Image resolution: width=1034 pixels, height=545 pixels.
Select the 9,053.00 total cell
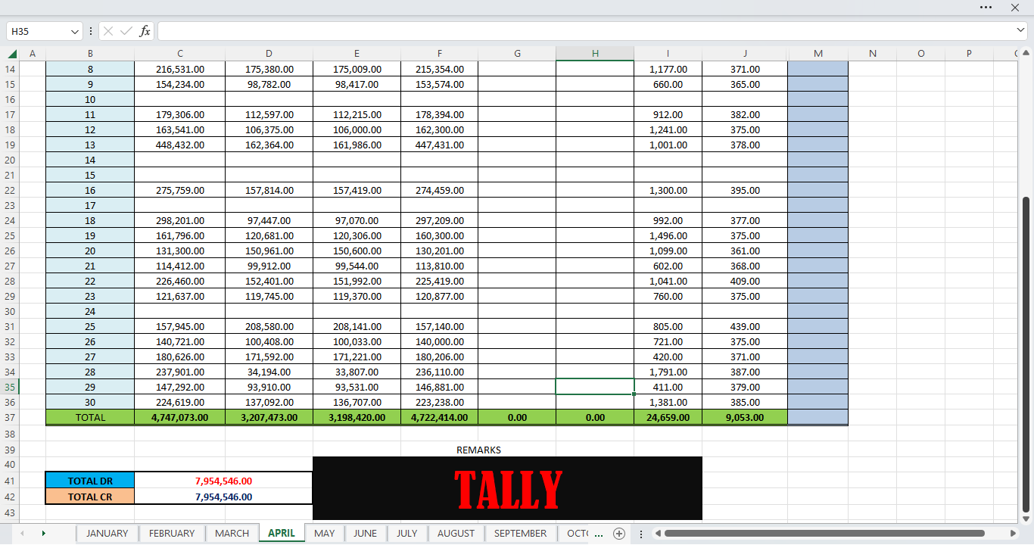(745, 417)
